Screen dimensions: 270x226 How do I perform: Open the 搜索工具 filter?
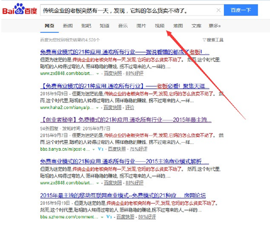(213, 40)
